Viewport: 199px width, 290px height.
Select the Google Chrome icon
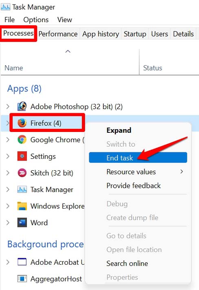click(22, 140)
